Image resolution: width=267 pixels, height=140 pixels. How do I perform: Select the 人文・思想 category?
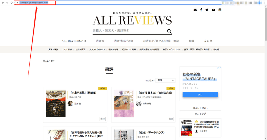click(x=67, y=50)
